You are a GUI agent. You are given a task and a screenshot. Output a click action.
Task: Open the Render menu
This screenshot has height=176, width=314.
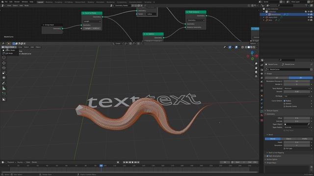pos(17,2)
